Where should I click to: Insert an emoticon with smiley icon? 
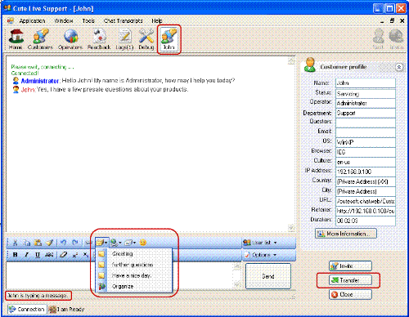click(x=143, y=243)
